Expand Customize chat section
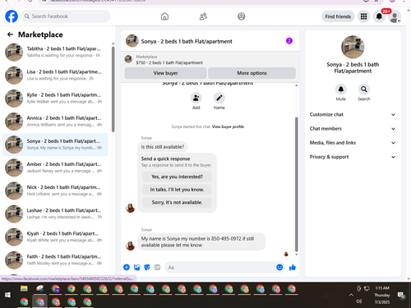The width and height of the screenshot is (411, 308). pos(353,114)
